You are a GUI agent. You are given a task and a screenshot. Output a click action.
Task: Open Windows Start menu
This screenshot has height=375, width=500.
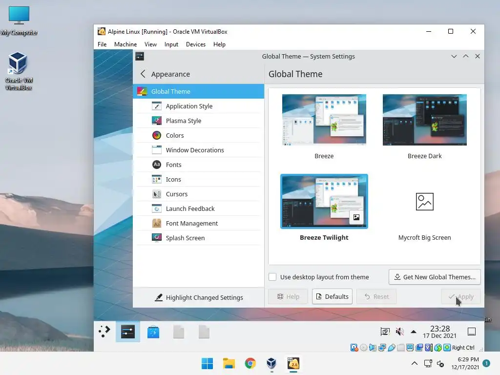207,363
